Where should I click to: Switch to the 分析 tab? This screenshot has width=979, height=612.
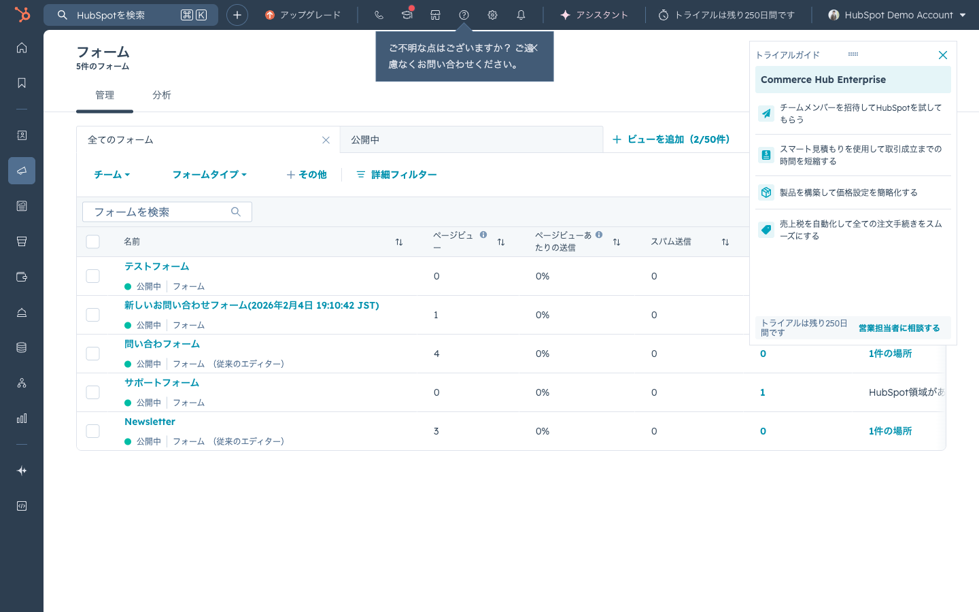click(162, 95)
